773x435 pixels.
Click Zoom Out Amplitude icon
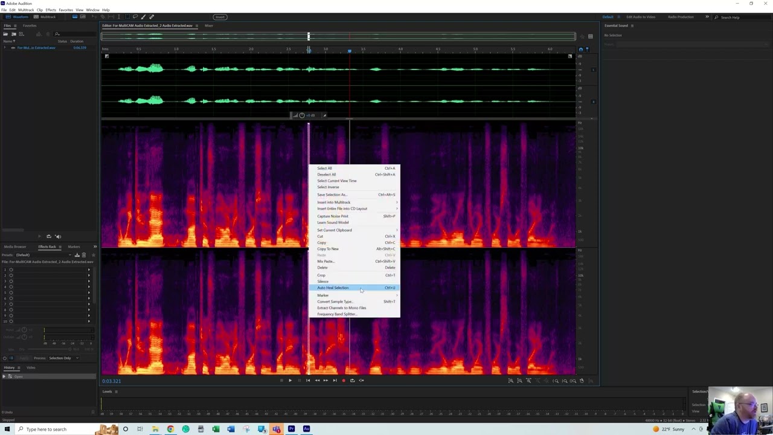tap(519, 381)
